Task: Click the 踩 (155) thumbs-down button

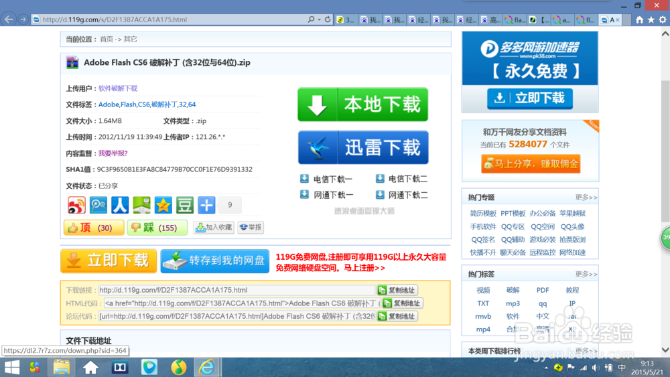Action: [x=157, y=228]
